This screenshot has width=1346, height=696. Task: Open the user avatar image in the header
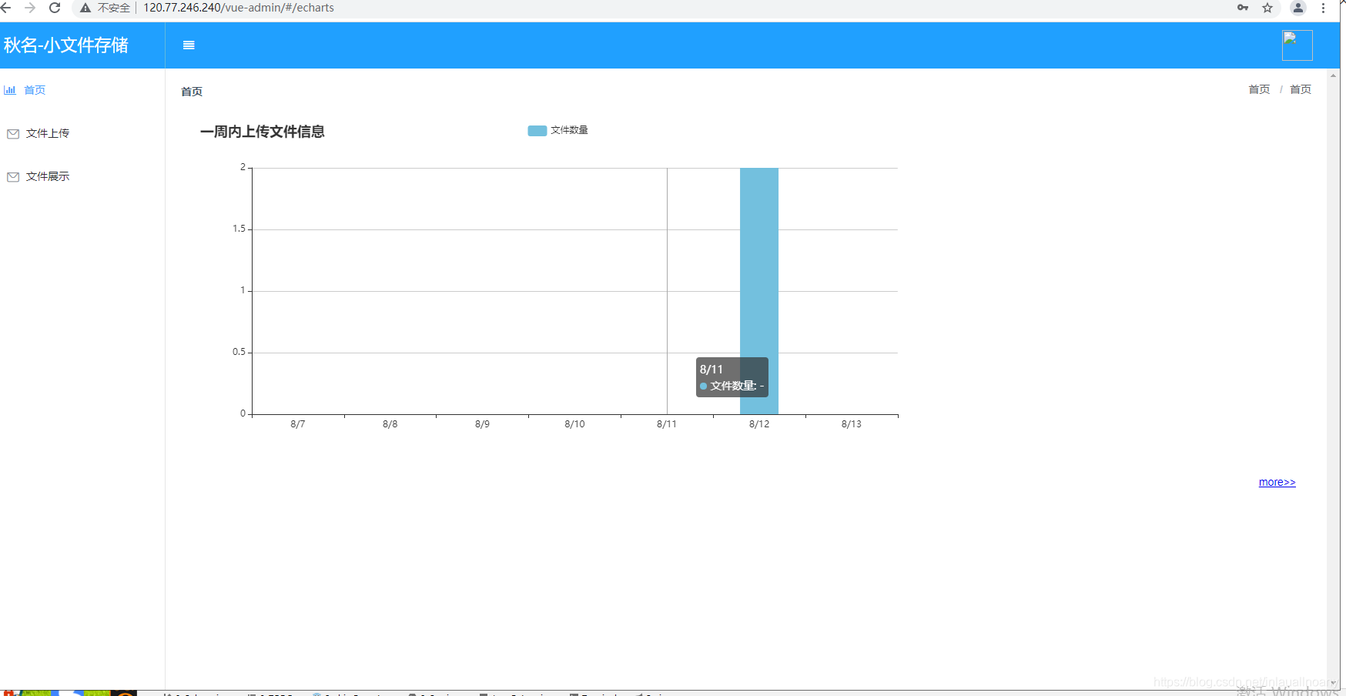tap(1297, 45)
